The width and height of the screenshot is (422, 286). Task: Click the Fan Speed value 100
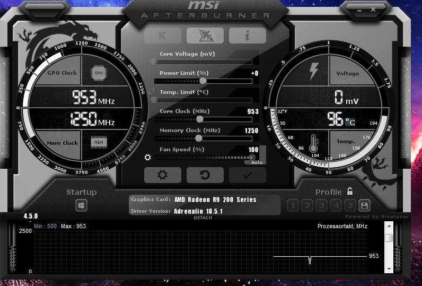pos(253,150)
